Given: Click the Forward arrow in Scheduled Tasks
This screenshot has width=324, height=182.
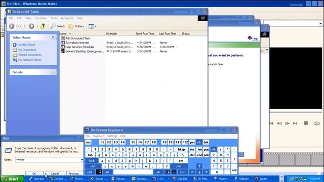Looking at the screenshot, I should click(x=31, y=26).
